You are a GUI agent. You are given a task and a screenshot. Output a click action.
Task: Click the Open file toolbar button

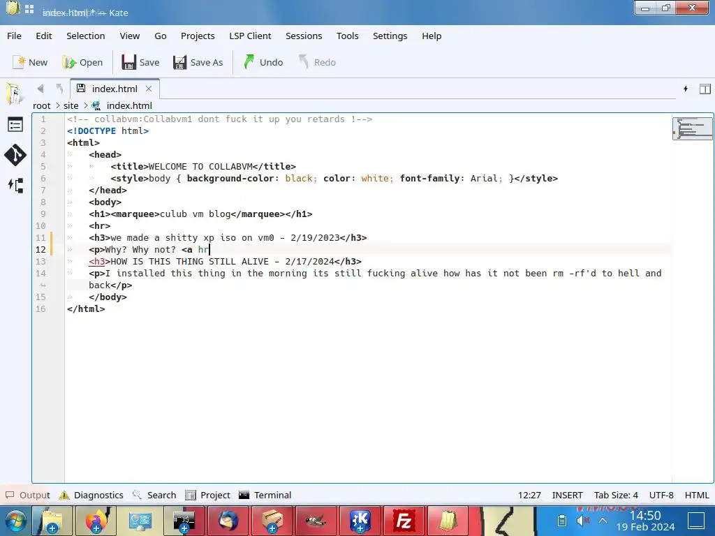tap(82, 62)
